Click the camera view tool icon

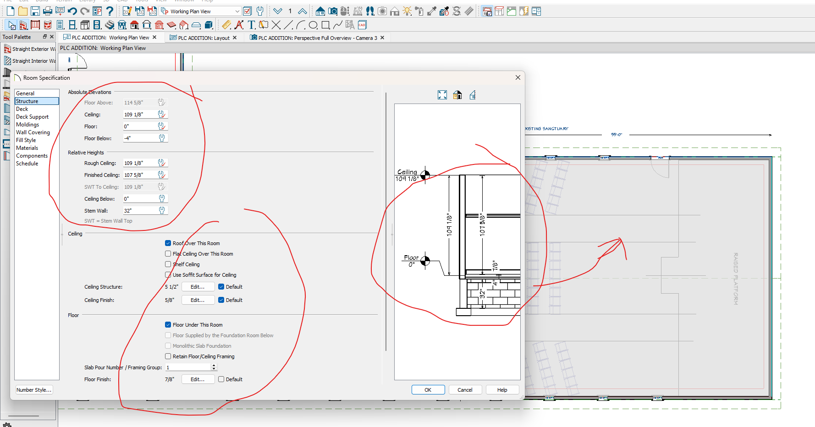point(333,11)
